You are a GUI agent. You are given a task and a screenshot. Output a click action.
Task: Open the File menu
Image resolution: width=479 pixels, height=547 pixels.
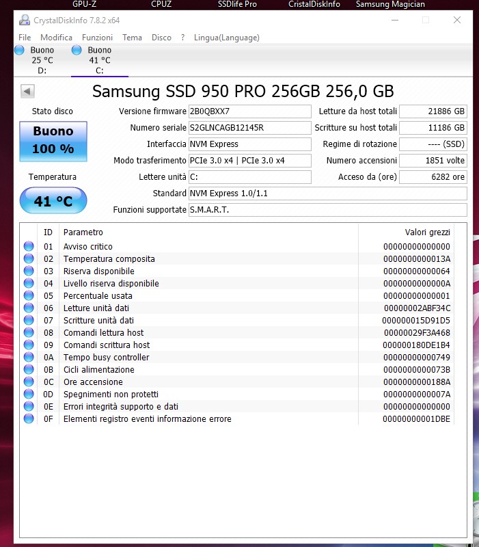pos(25,38)
